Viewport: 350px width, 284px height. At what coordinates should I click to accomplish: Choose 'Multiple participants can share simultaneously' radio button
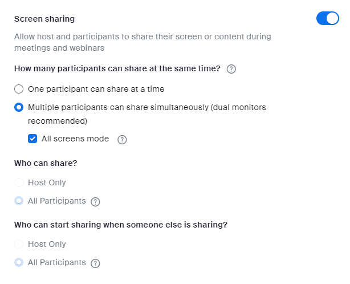pos(19,107)
